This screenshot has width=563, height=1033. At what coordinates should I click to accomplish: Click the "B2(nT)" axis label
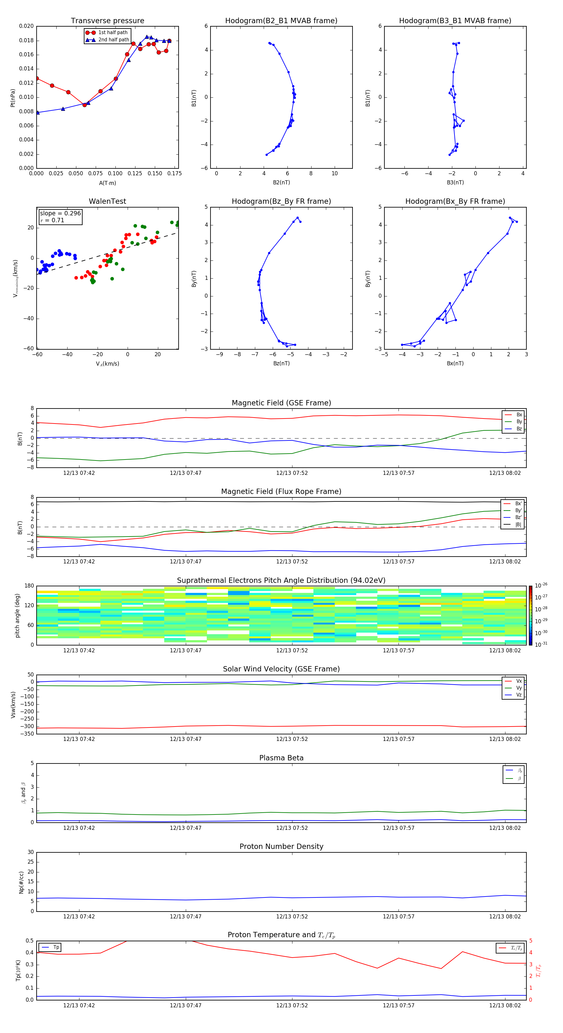[x=281, y=182]
